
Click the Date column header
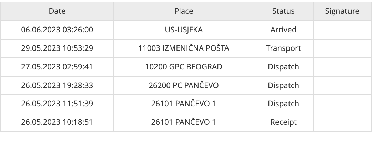(57, 11)
